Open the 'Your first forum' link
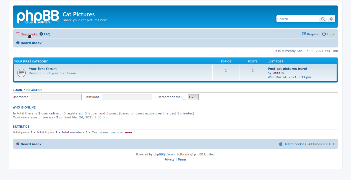Screen dimensions: 351x180 (x=43, y=69)
